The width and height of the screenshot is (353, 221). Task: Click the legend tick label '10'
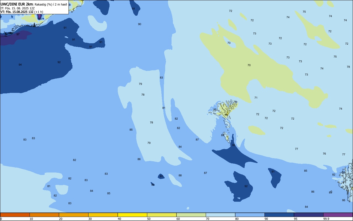[x=31, y=219]
